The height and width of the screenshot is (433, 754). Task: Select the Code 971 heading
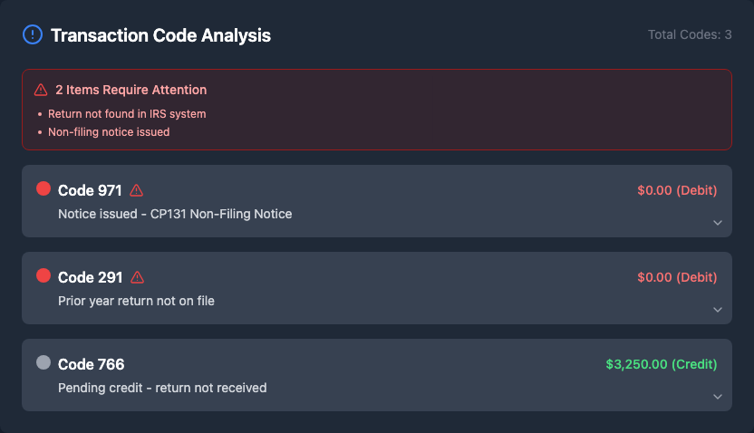[x=90, y=190]
